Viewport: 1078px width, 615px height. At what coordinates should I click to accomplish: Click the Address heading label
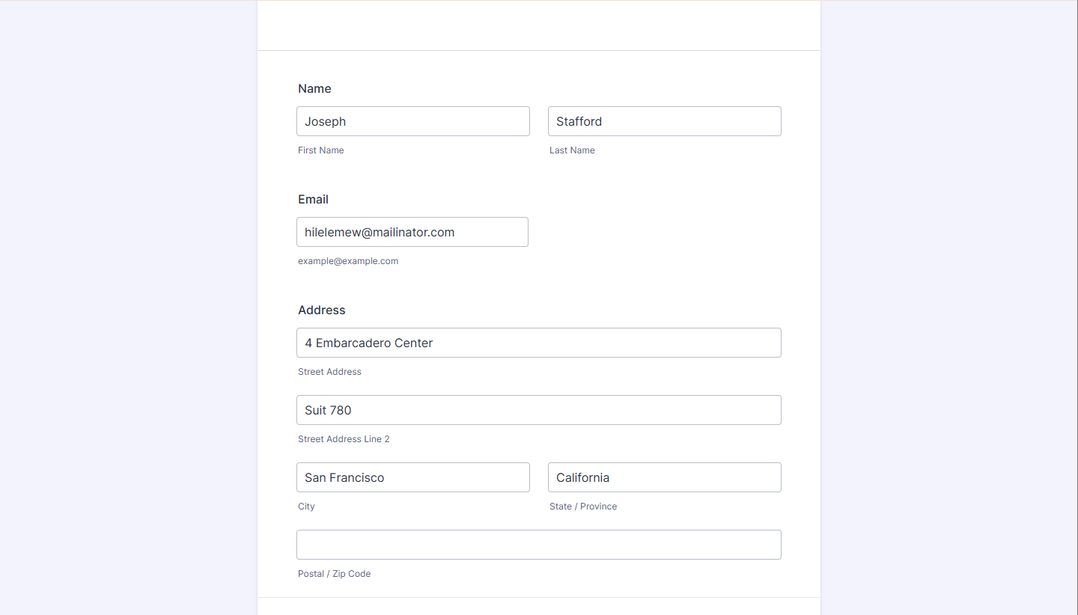[x=322, y=310]
